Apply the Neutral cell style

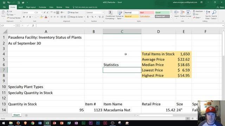coord(131,16)
